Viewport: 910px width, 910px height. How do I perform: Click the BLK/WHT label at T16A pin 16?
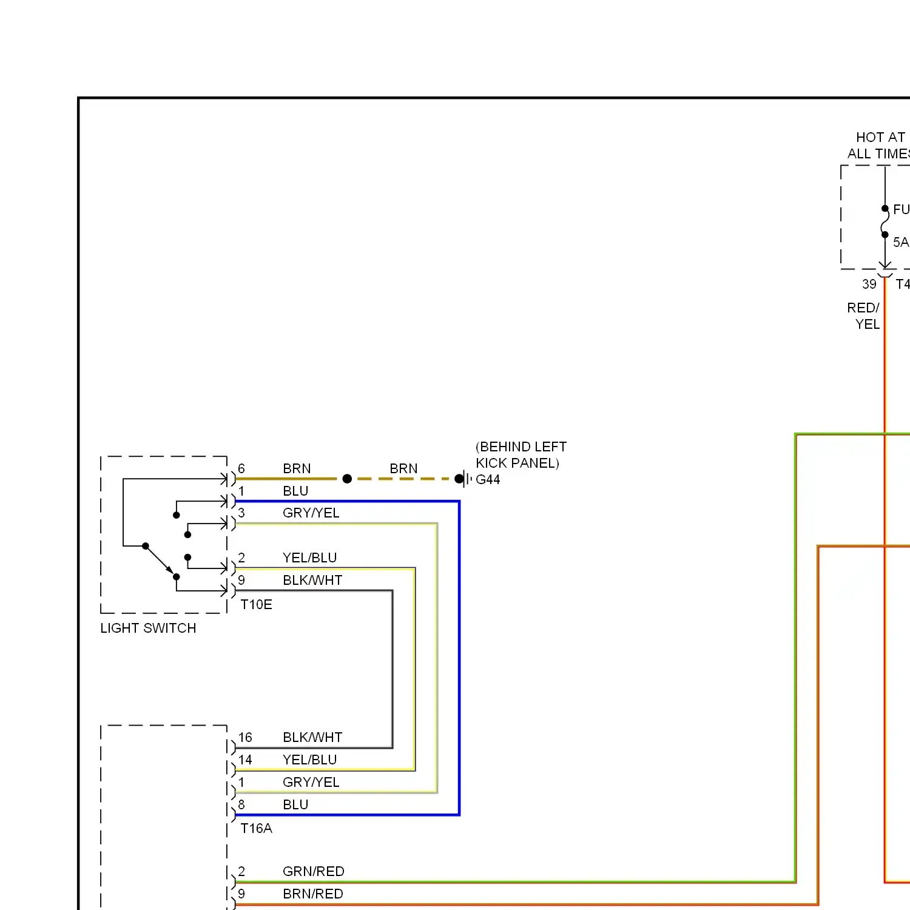coord(312,737)
